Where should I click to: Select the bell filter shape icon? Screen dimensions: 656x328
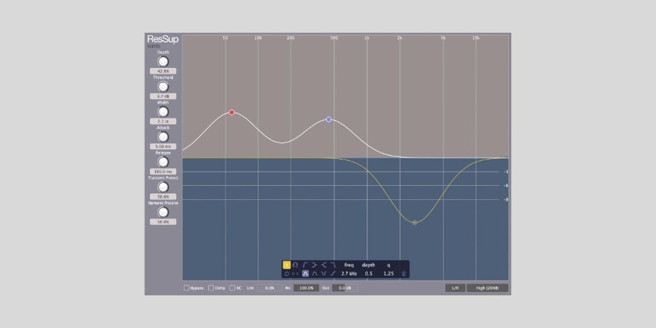point(306,274)
